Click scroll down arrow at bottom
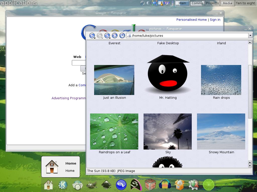Viewport: 257px width, 192px height. 250,166
